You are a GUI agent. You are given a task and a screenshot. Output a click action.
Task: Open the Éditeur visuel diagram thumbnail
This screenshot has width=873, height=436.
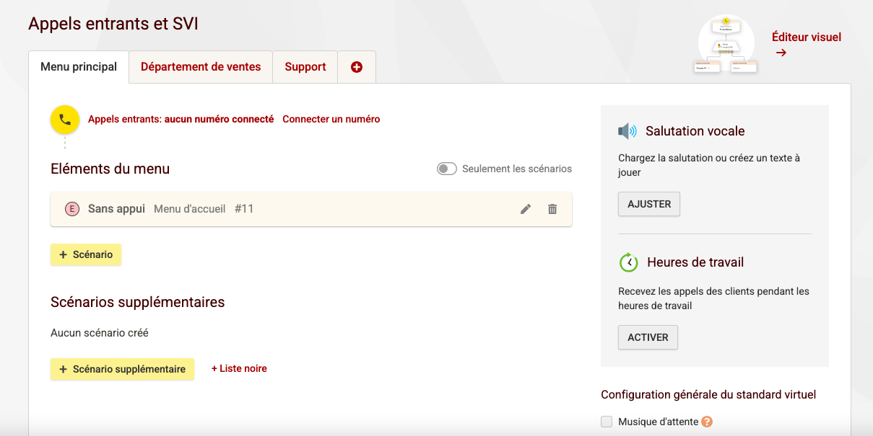pyautogui.click(x=726, y=45)
